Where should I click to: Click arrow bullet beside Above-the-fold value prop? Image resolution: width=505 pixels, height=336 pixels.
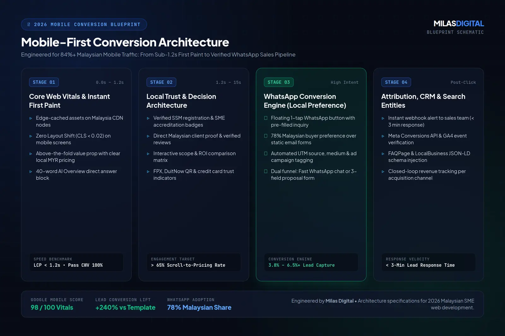click(x=31, y=154)
